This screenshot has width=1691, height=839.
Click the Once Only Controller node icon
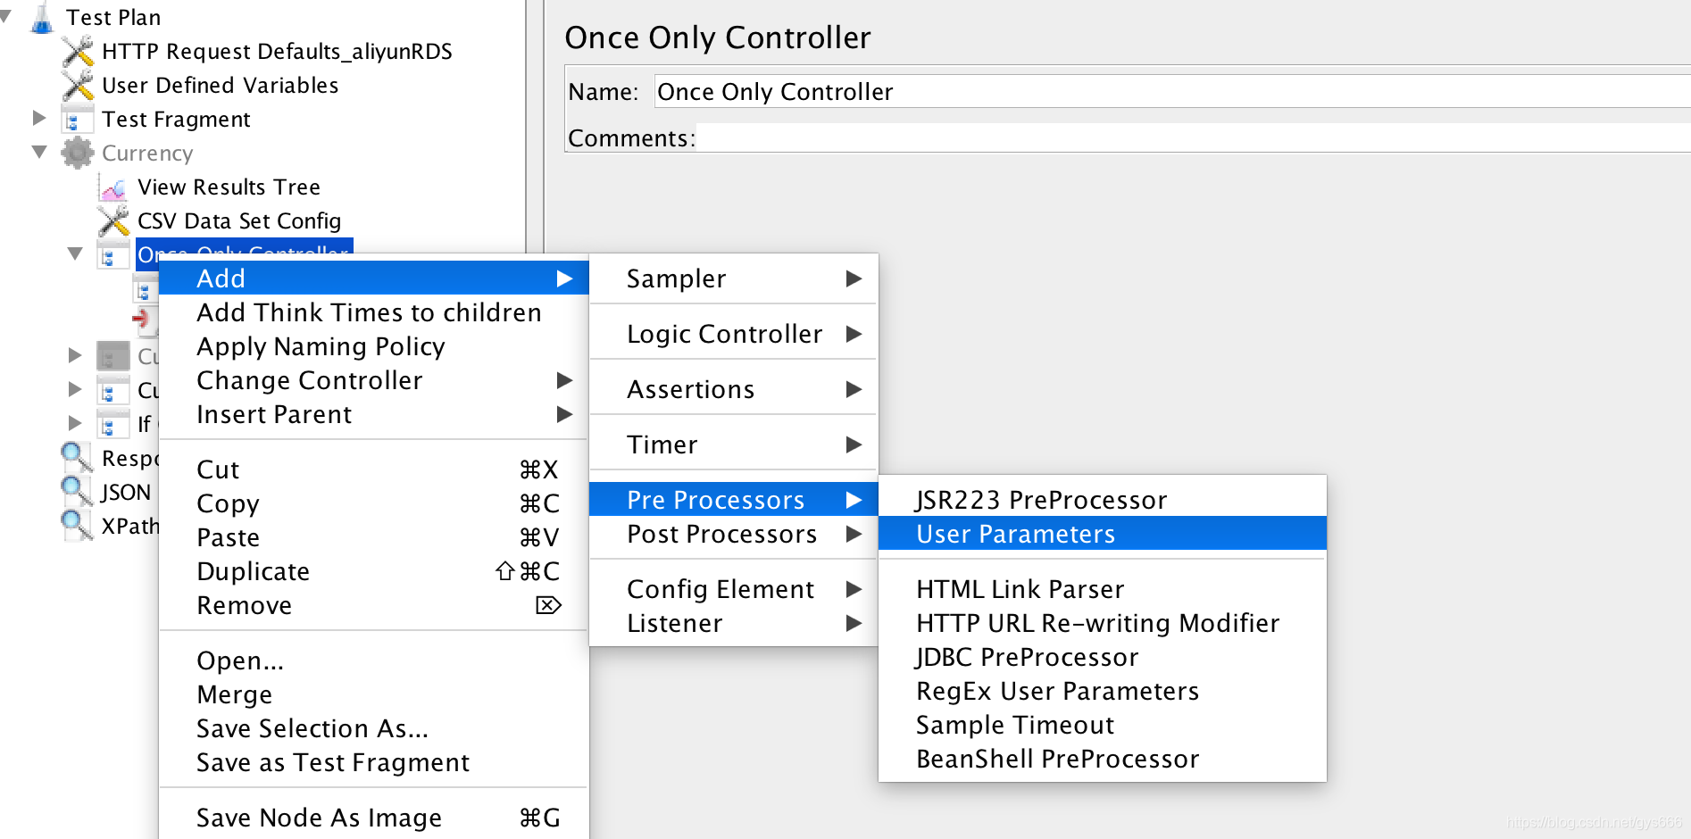pos(112,255)
